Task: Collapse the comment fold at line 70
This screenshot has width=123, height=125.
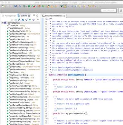Action: (48, 118)
